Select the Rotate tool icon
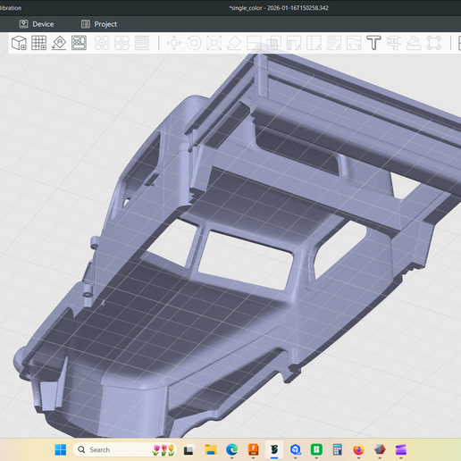461x461 pixels. (x=194, y=43)
